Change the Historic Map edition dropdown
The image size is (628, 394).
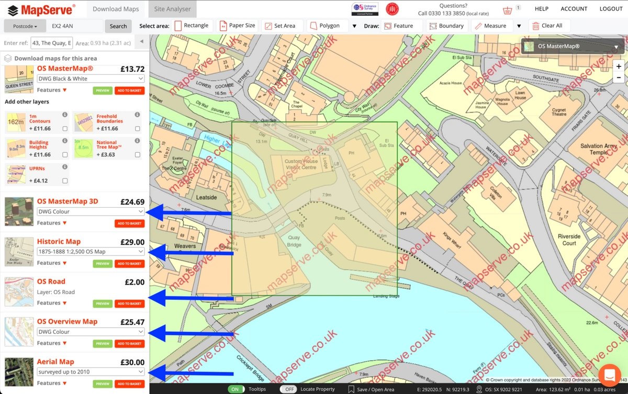point(90,252)
